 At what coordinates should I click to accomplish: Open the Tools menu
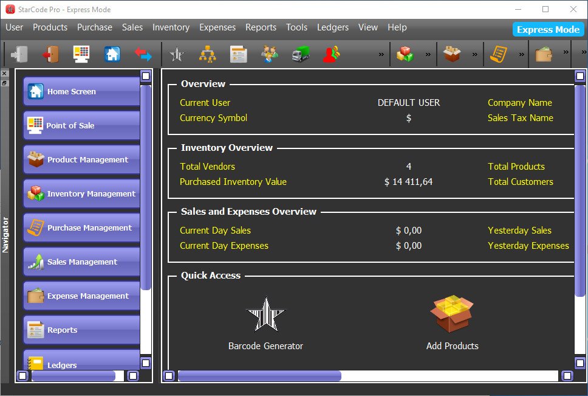click(x=296, y=27)
